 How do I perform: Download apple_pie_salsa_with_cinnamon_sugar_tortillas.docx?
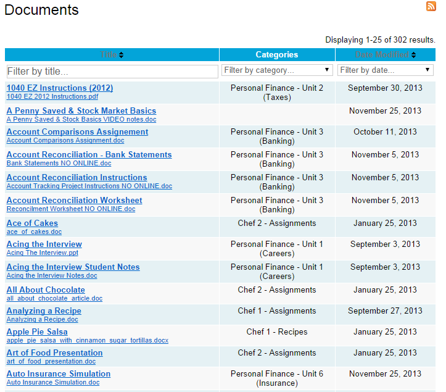pyautogui.click(x=88, y=341)
